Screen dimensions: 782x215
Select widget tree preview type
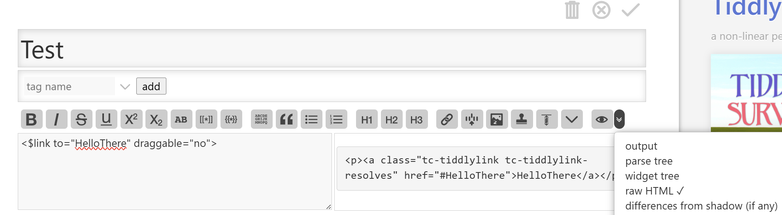[652, 176]
